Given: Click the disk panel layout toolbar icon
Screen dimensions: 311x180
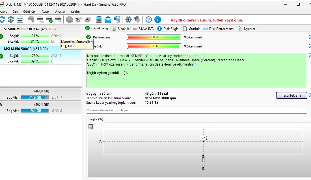Looking at the screenshot, I should pos(20,19).
